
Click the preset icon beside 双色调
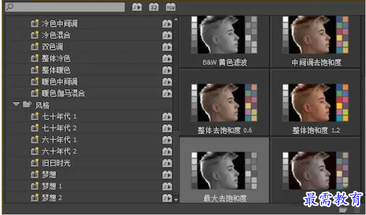pos(35,46)
